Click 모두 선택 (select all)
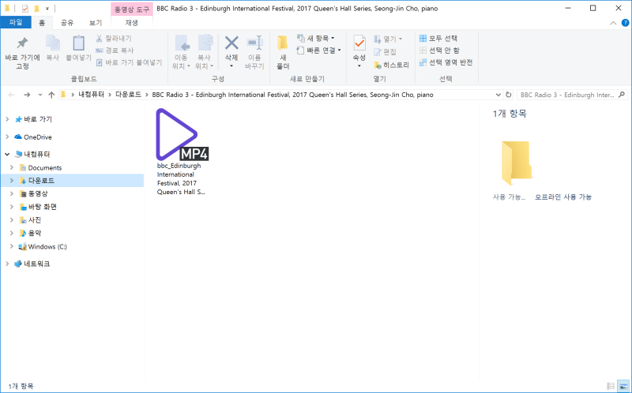632x393 pixels. click(438, 38)
